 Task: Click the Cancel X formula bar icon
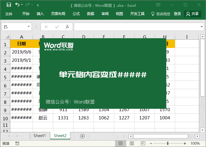[46, 27]
